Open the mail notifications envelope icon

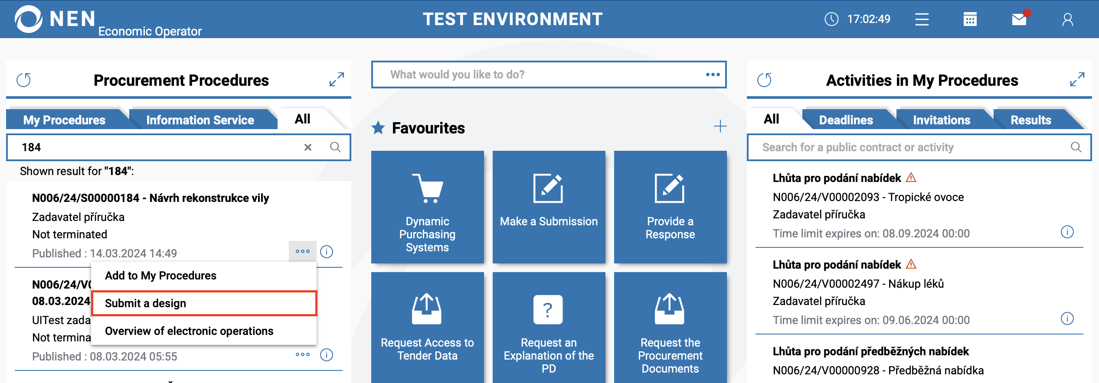1019,19
